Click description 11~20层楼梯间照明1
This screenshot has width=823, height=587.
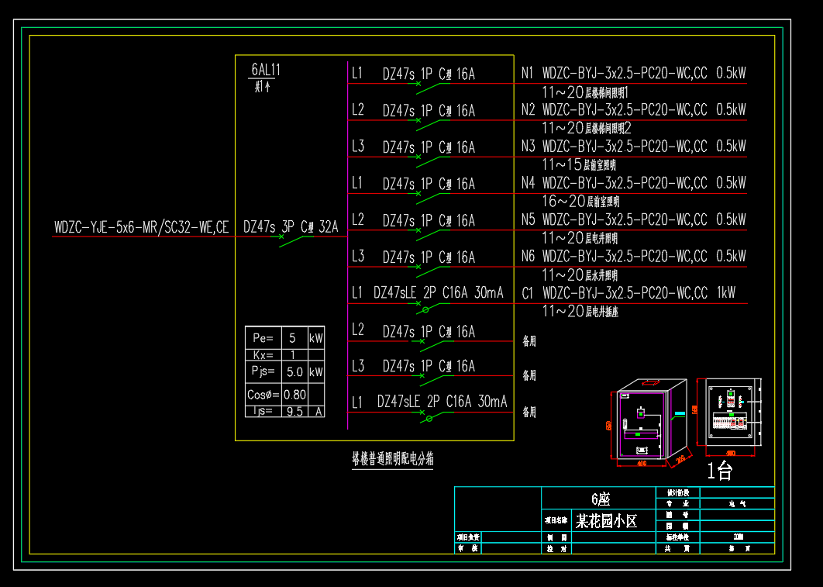pyautogui.click(x=585, y=92)
